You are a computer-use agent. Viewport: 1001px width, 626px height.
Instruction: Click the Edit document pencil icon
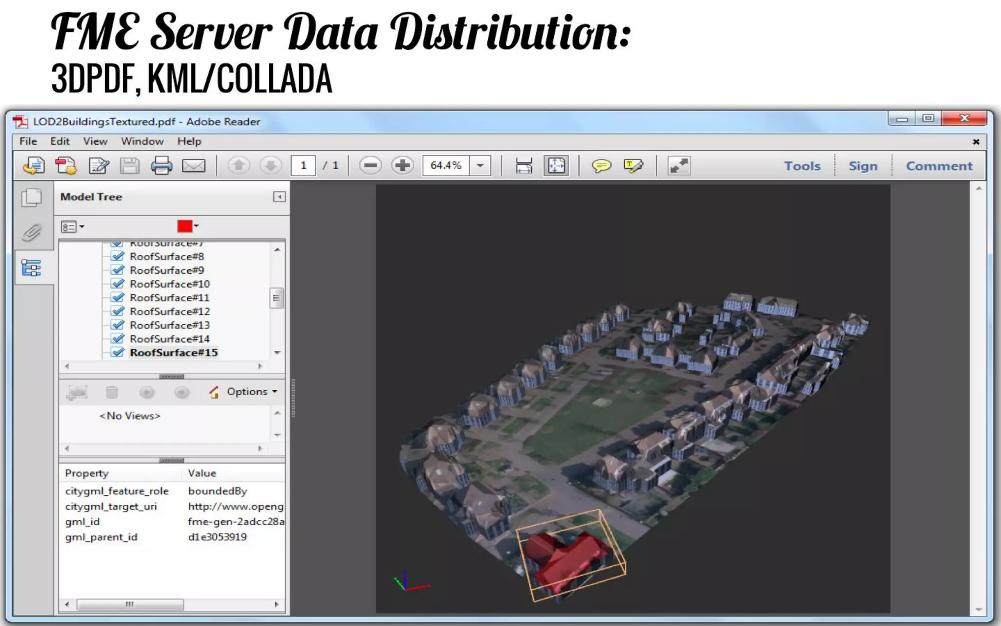click(x=99, y=166)
